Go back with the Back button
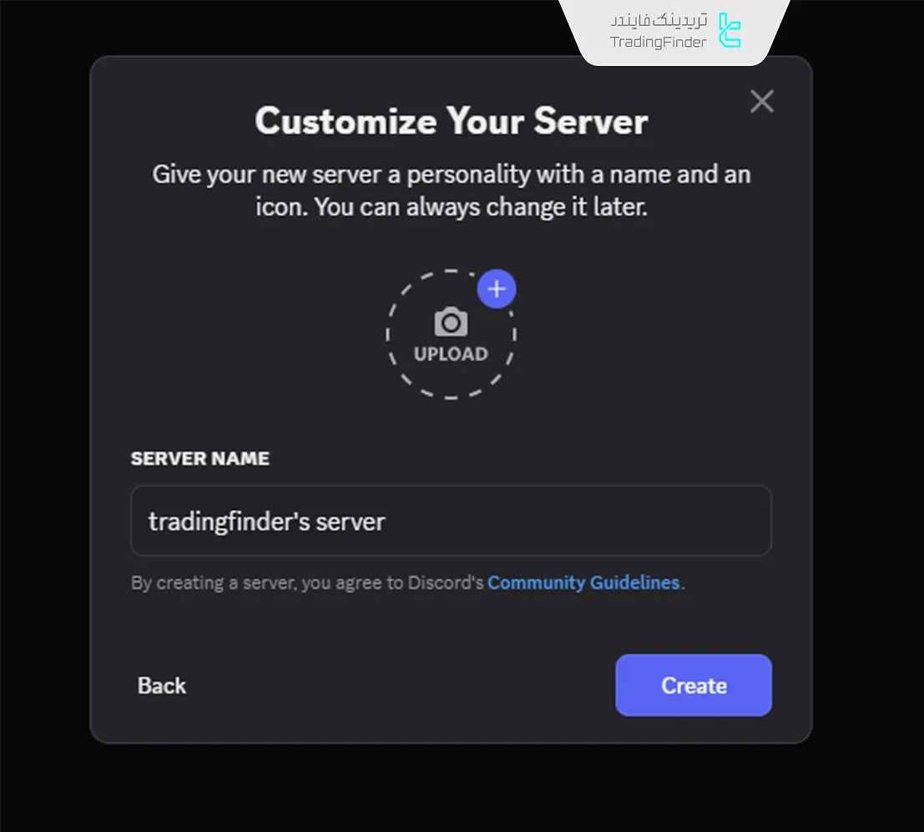This screenshot has width=924, height=832. coord(161,686)
